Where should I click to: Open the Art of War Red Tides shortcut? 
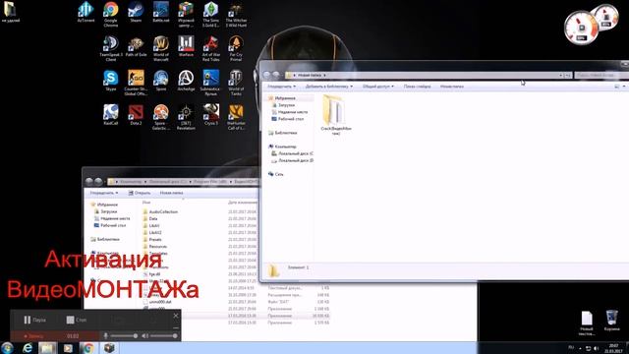210,48
